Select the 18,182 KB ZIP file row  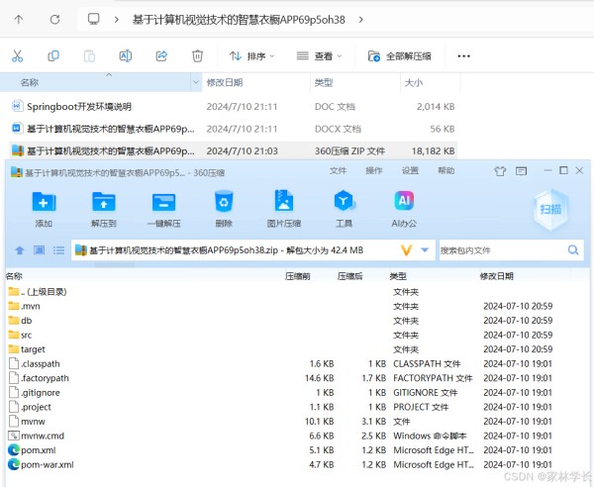click(x=233, y=150)
